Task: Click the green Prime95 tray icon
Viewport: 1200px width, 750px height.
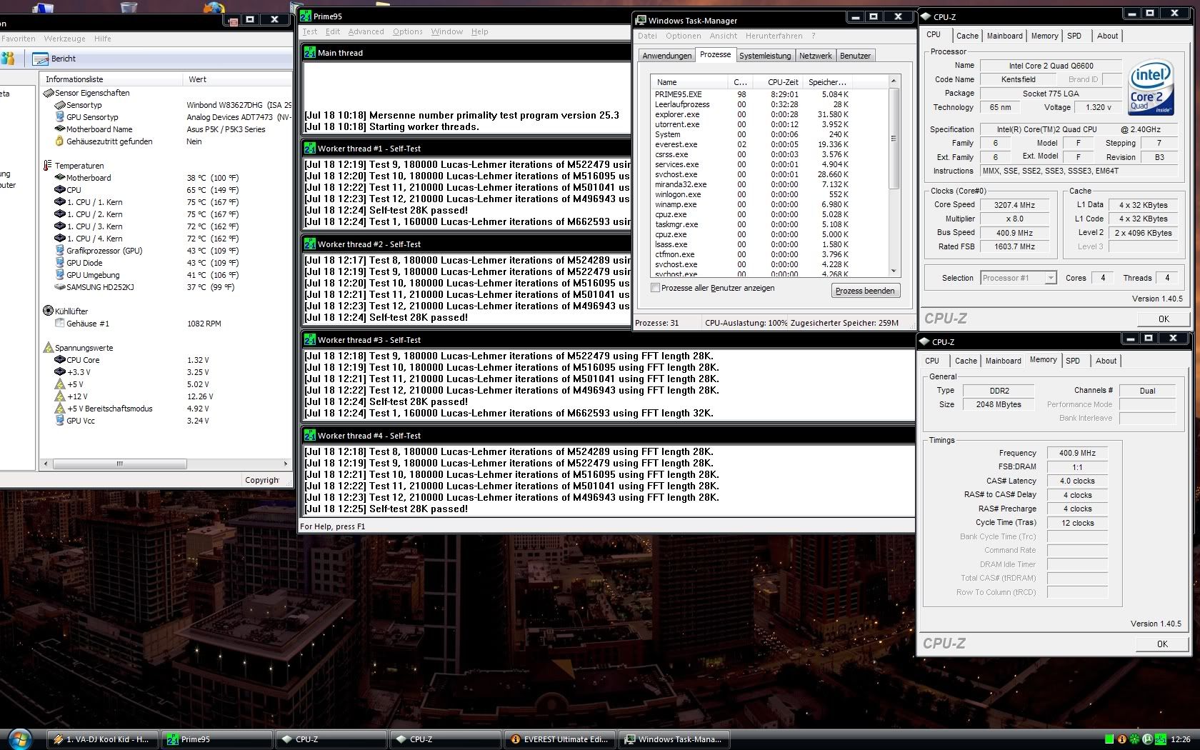Action: [1161, 739]
